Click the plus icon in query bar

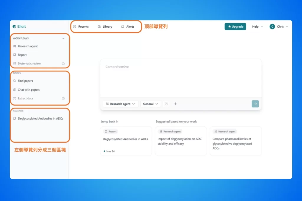click(175, 104)
